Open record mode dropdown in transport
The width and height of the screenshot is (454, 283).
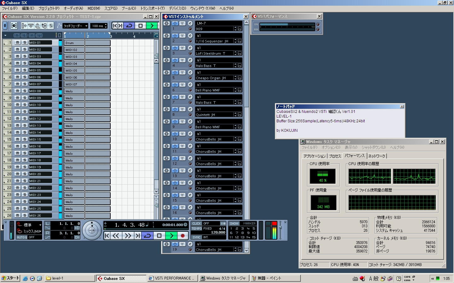click(40, 225)
